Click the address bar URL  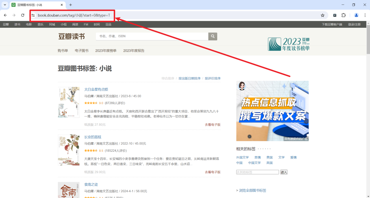[x=74, y=15]
